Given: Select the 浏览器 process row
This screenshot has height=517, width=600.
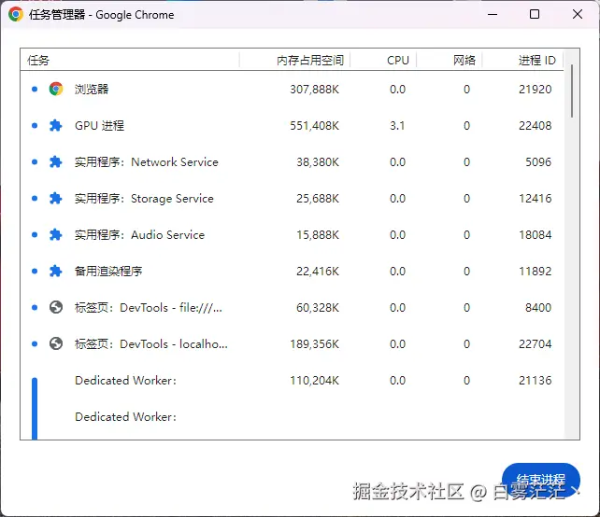Looking at the screenshot, I should (x=292, y=89).
